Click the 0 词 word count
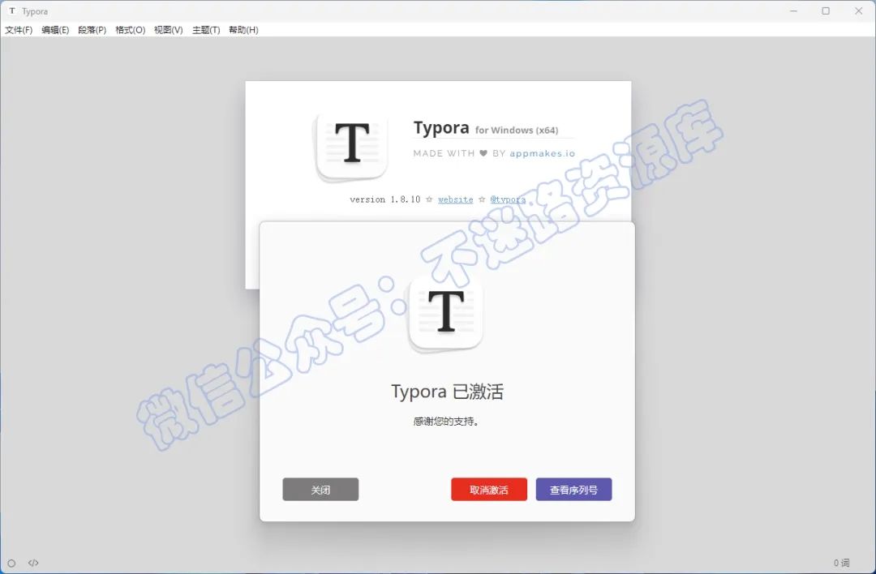Viewport: 876px width, 574px height. coord(841,563)
